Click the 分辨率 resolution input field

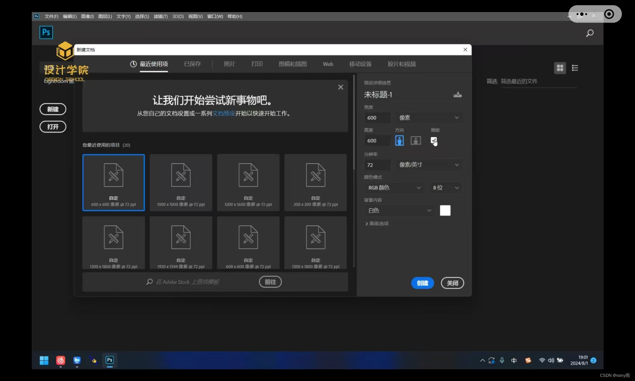point(378,165)
